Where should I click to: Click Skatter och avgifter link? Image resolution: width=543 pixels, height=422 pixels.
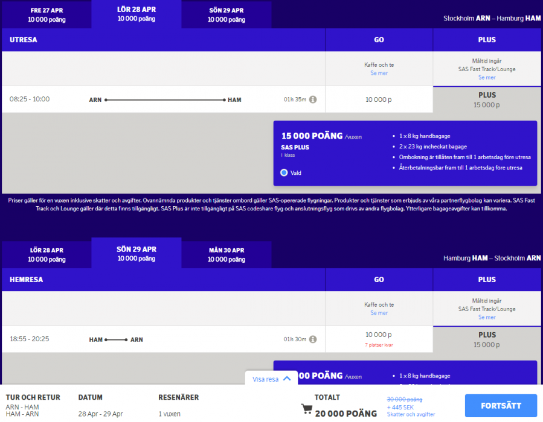[411, 414]
